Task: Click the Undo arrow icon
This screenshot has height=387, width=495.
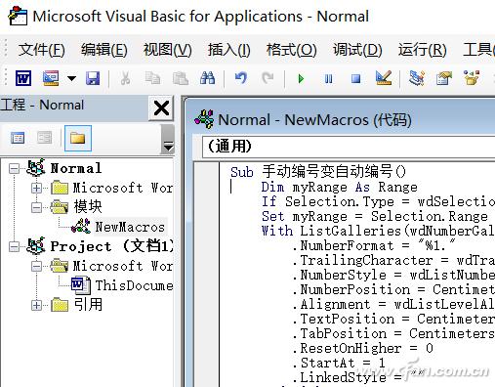Action: (241, 78)
